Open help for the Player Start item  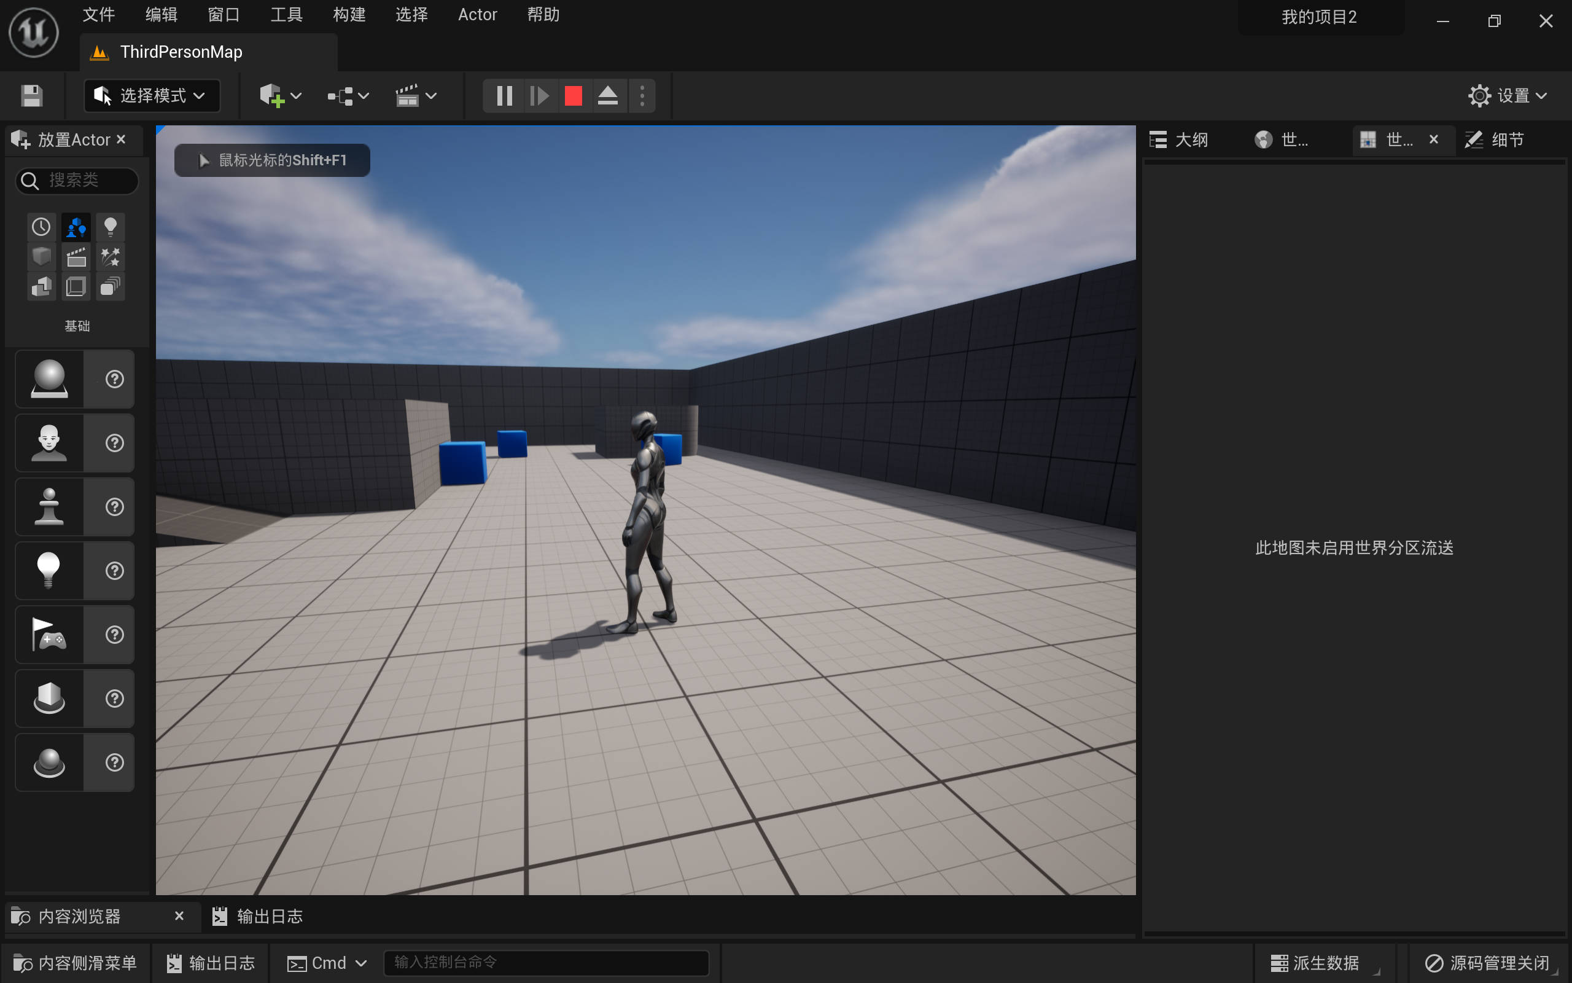(115, 635)
